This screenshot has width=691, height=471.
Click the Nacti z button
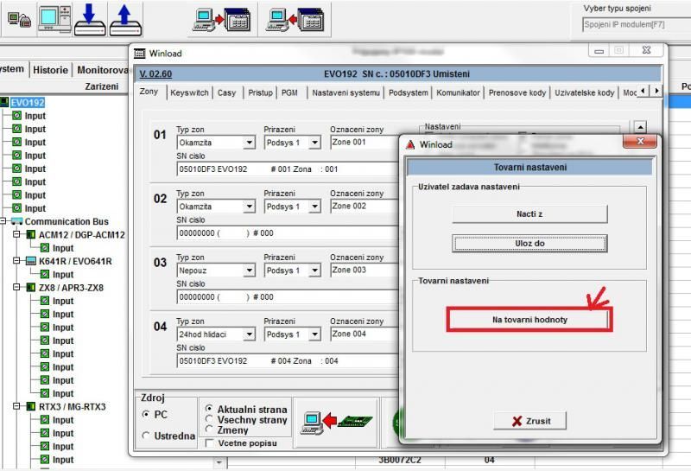[529, 213]
